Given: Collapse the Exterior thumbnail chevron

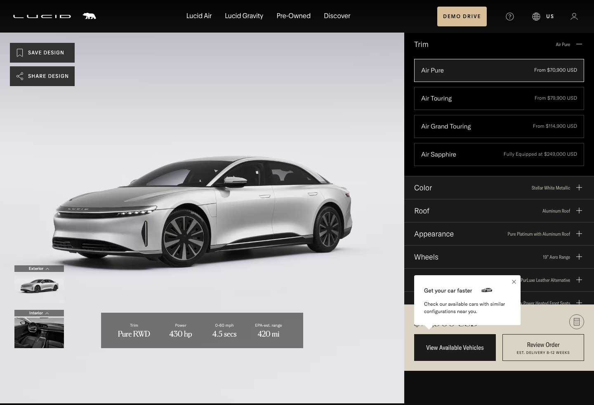Looking at the screenshot, I should (47, 269).
